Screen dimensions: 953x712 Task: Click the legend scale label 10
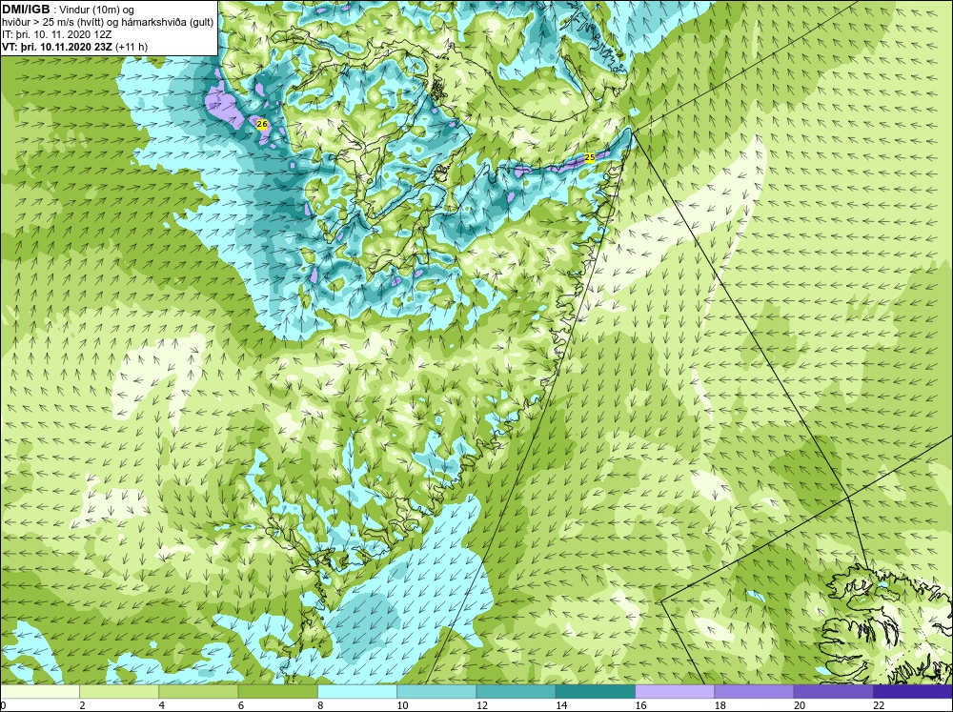[x=402, y=705]
